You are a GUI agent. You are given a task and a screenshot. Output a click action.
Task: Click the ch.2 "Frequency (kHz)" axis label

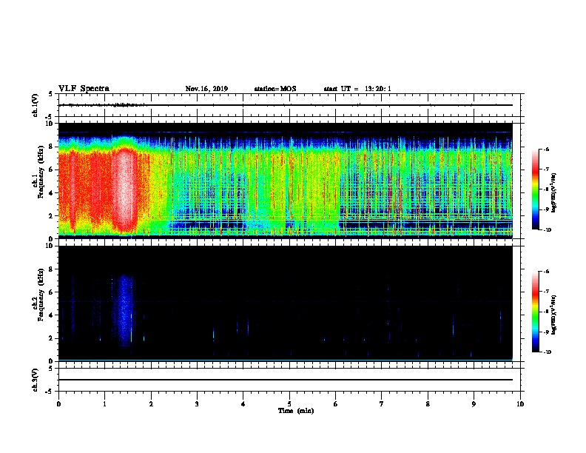[41, 295]
